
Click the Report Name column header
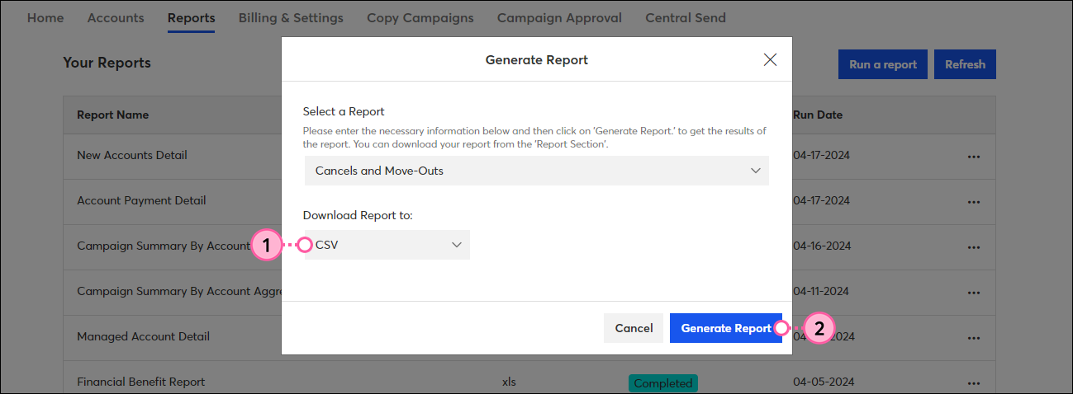pyautogui.click(x=113, y=115)
